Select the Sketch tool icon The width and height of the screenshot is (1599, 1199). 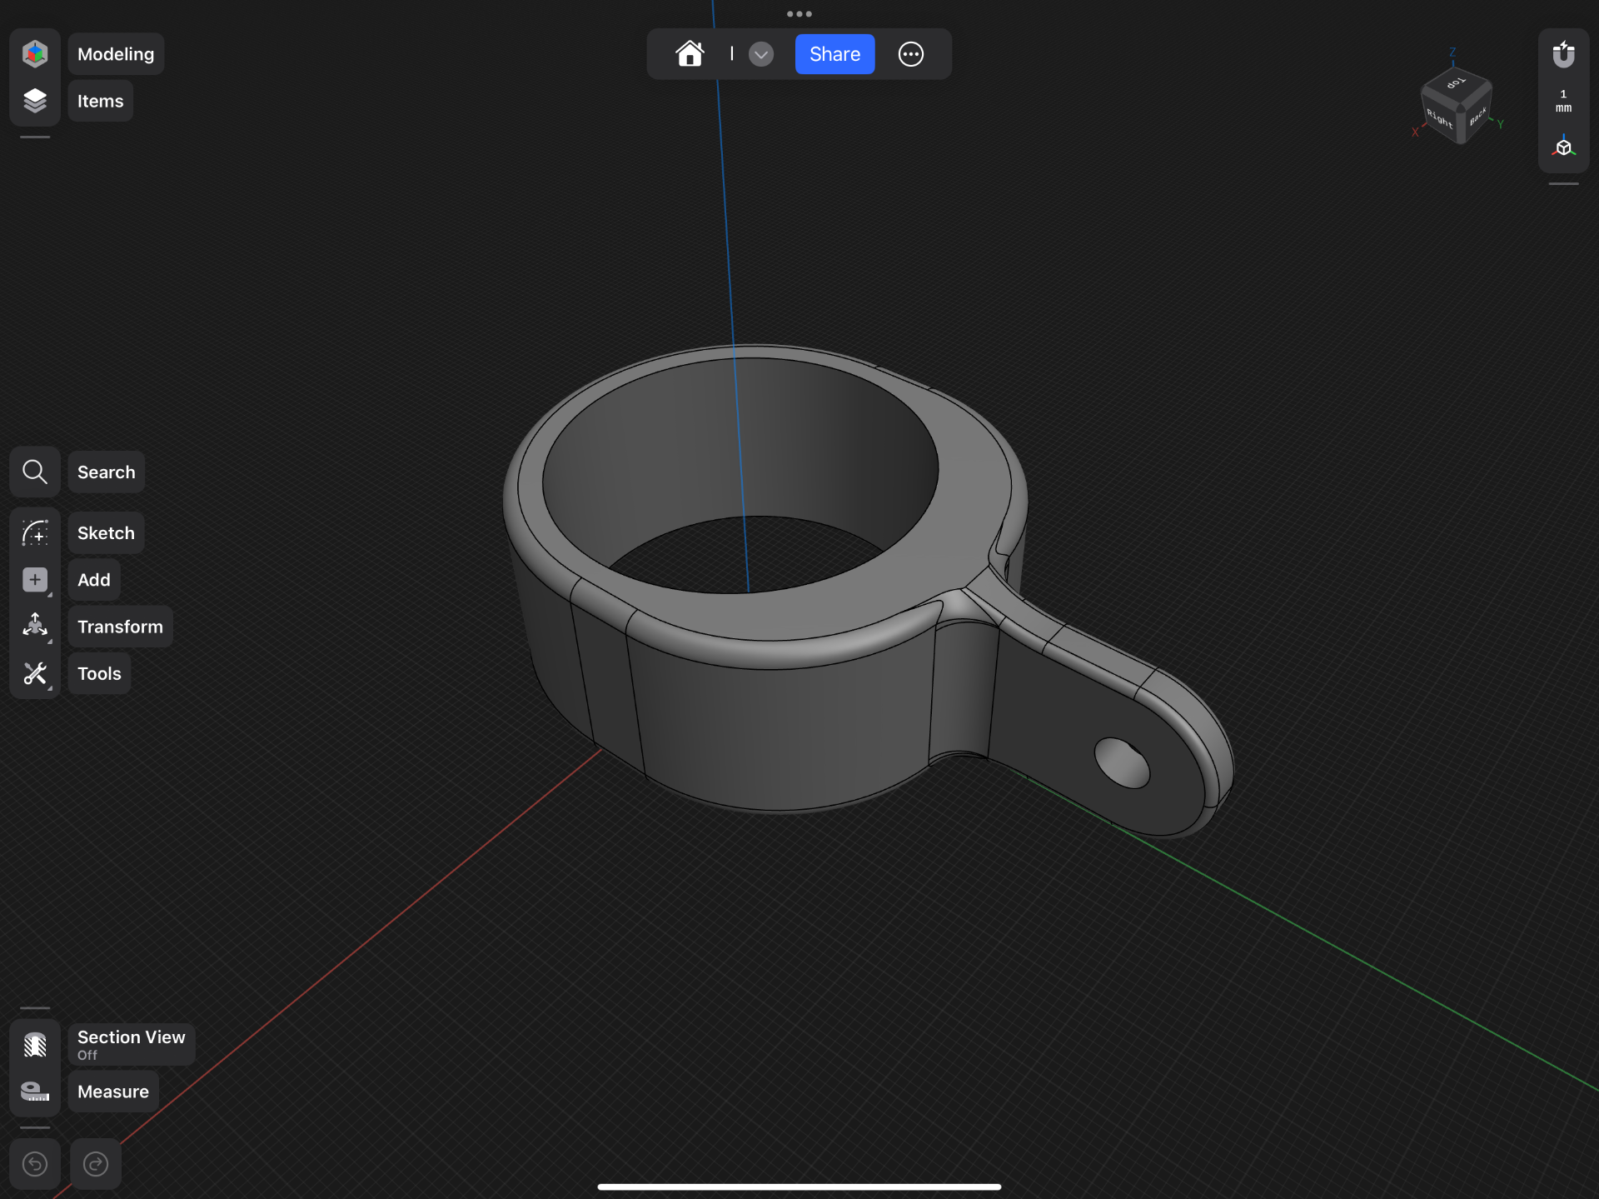35,533
